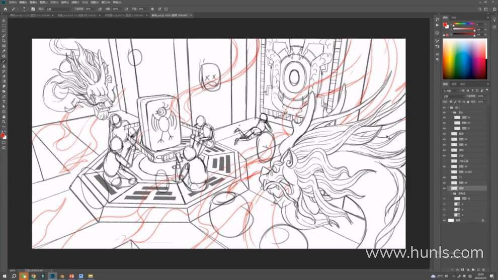
Task: Select the Eyedropper tool
Action: coord(4,51)
